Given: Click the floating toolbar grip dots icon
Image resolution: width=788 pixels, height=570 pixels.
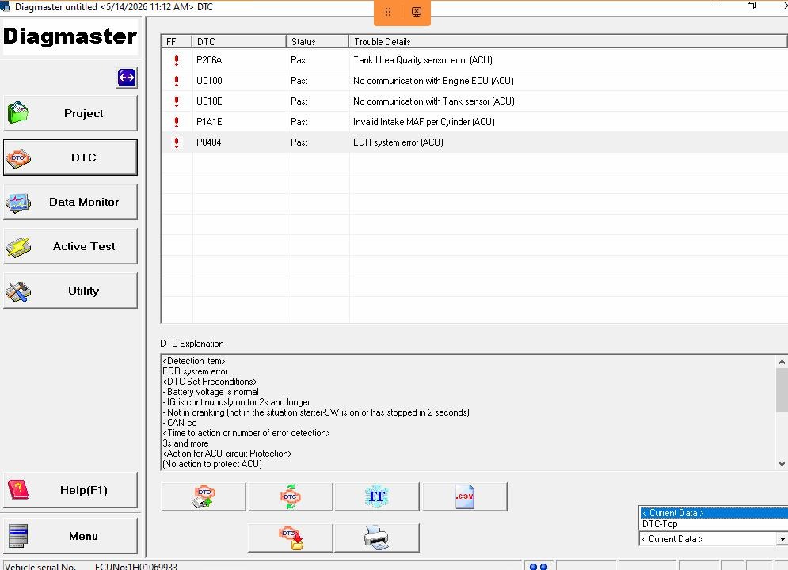Looking at the screenshot, I should pos(388,12).
